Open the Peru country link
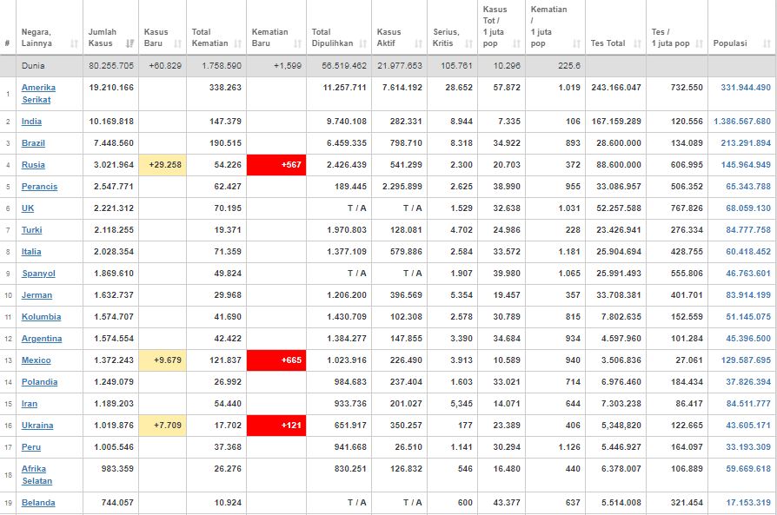The height and width of the screenshot is (515, 777). click(31, 447)
